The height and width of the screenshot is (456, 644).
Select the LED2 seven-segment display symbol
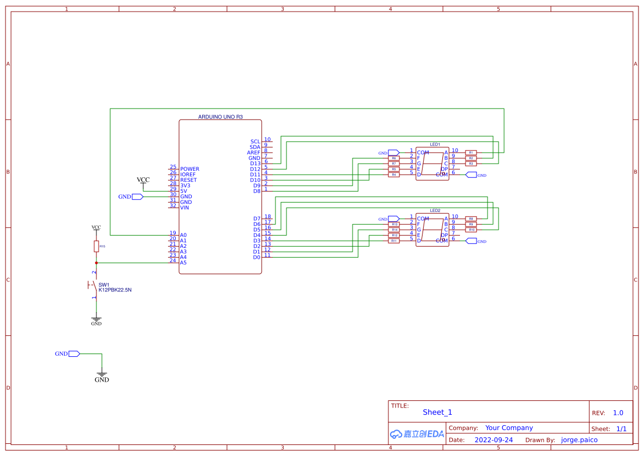coord(432,229)
